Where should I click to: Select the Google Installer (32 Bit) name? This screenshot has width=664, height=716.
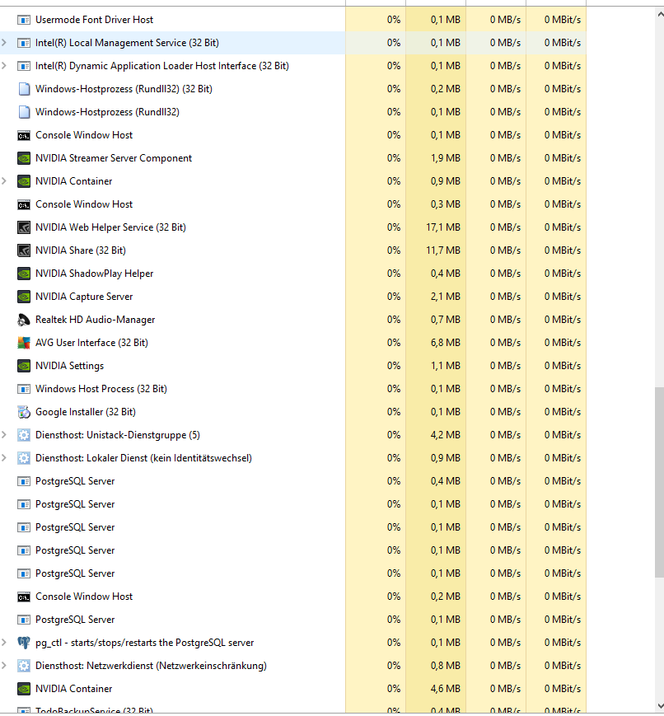[86, 412]
